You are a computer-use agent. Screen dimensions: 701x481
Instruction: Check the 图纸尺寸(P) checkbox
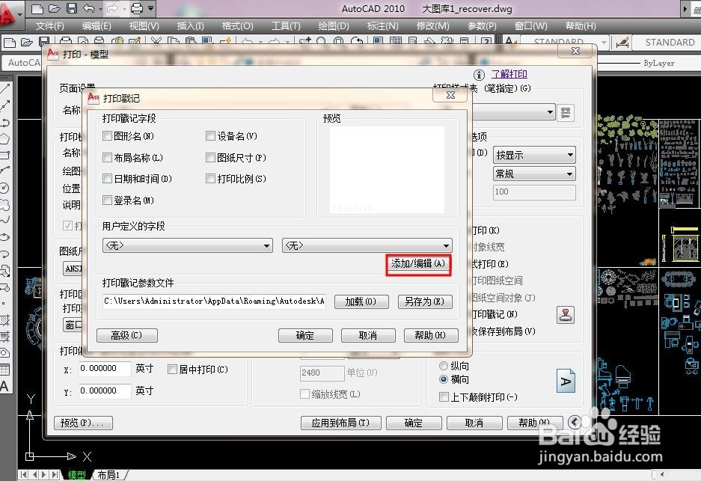210,157
